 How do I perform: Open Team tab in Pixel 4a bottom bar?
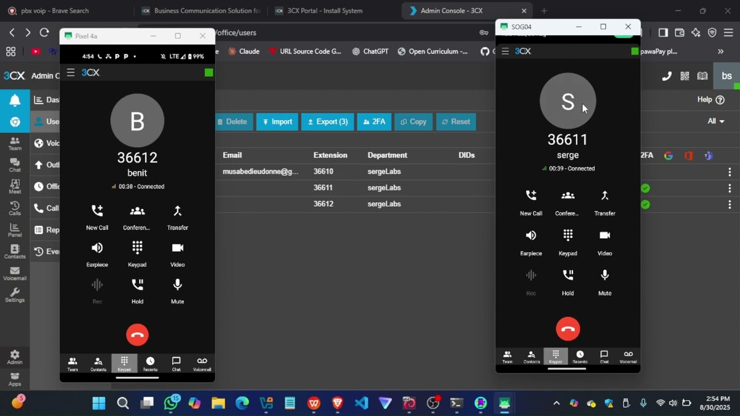(x=72, y=364)
